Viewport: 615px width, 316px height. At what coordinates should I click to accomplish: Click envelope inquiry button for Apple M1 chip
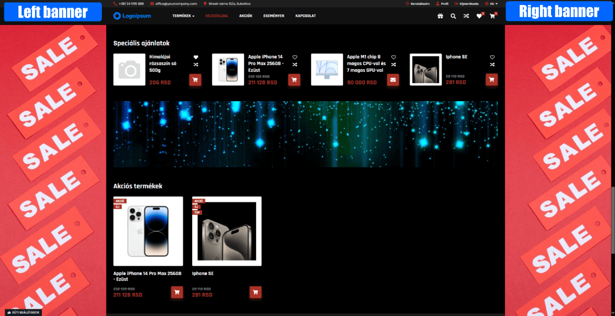(x=393, y=80)
